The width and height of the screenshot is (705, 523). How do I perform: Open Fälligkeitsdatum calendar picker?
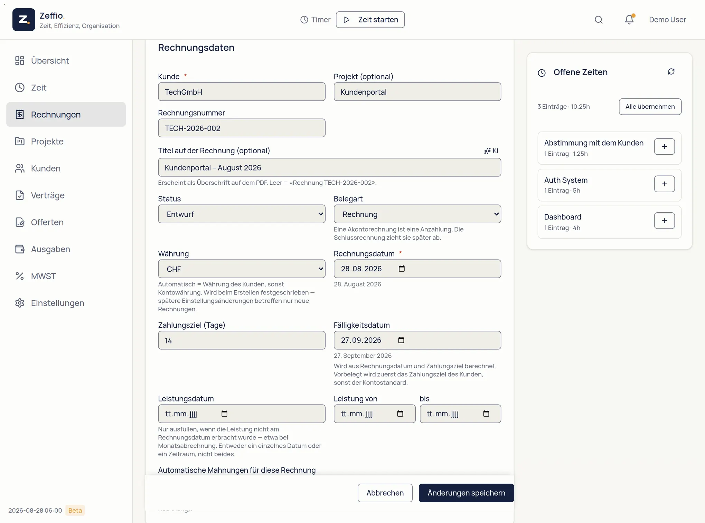point(401,340)
